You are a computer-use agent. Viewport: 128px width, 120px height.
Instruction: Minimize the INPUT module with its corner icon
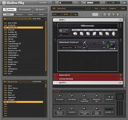tap(120, 20)
